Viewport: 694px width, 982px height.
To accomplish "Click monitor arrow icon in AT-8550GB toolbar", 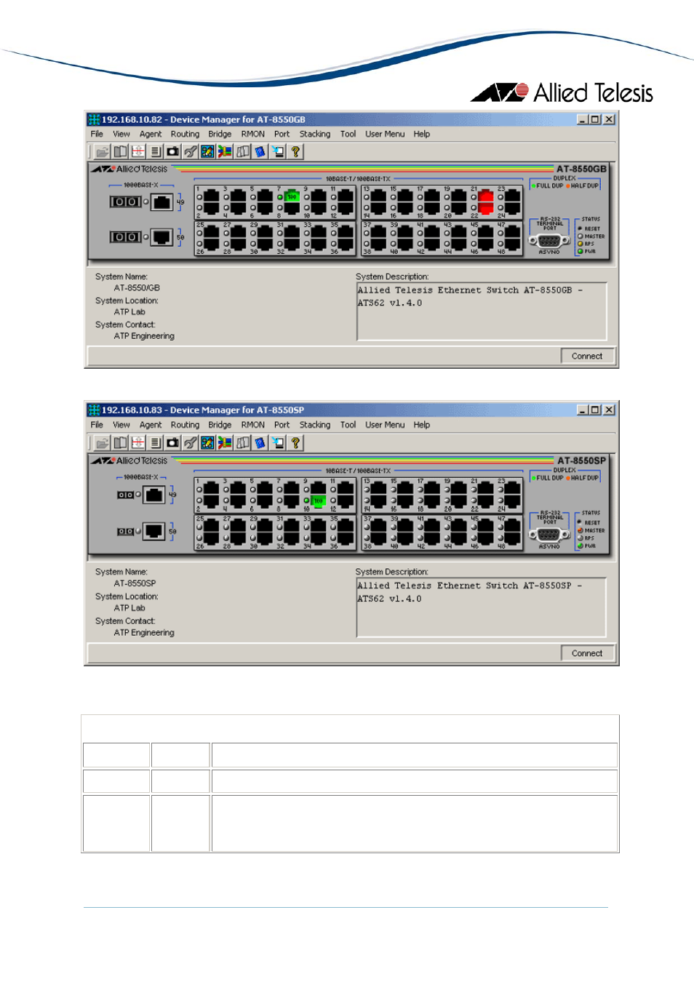I will tap(277, 151).
